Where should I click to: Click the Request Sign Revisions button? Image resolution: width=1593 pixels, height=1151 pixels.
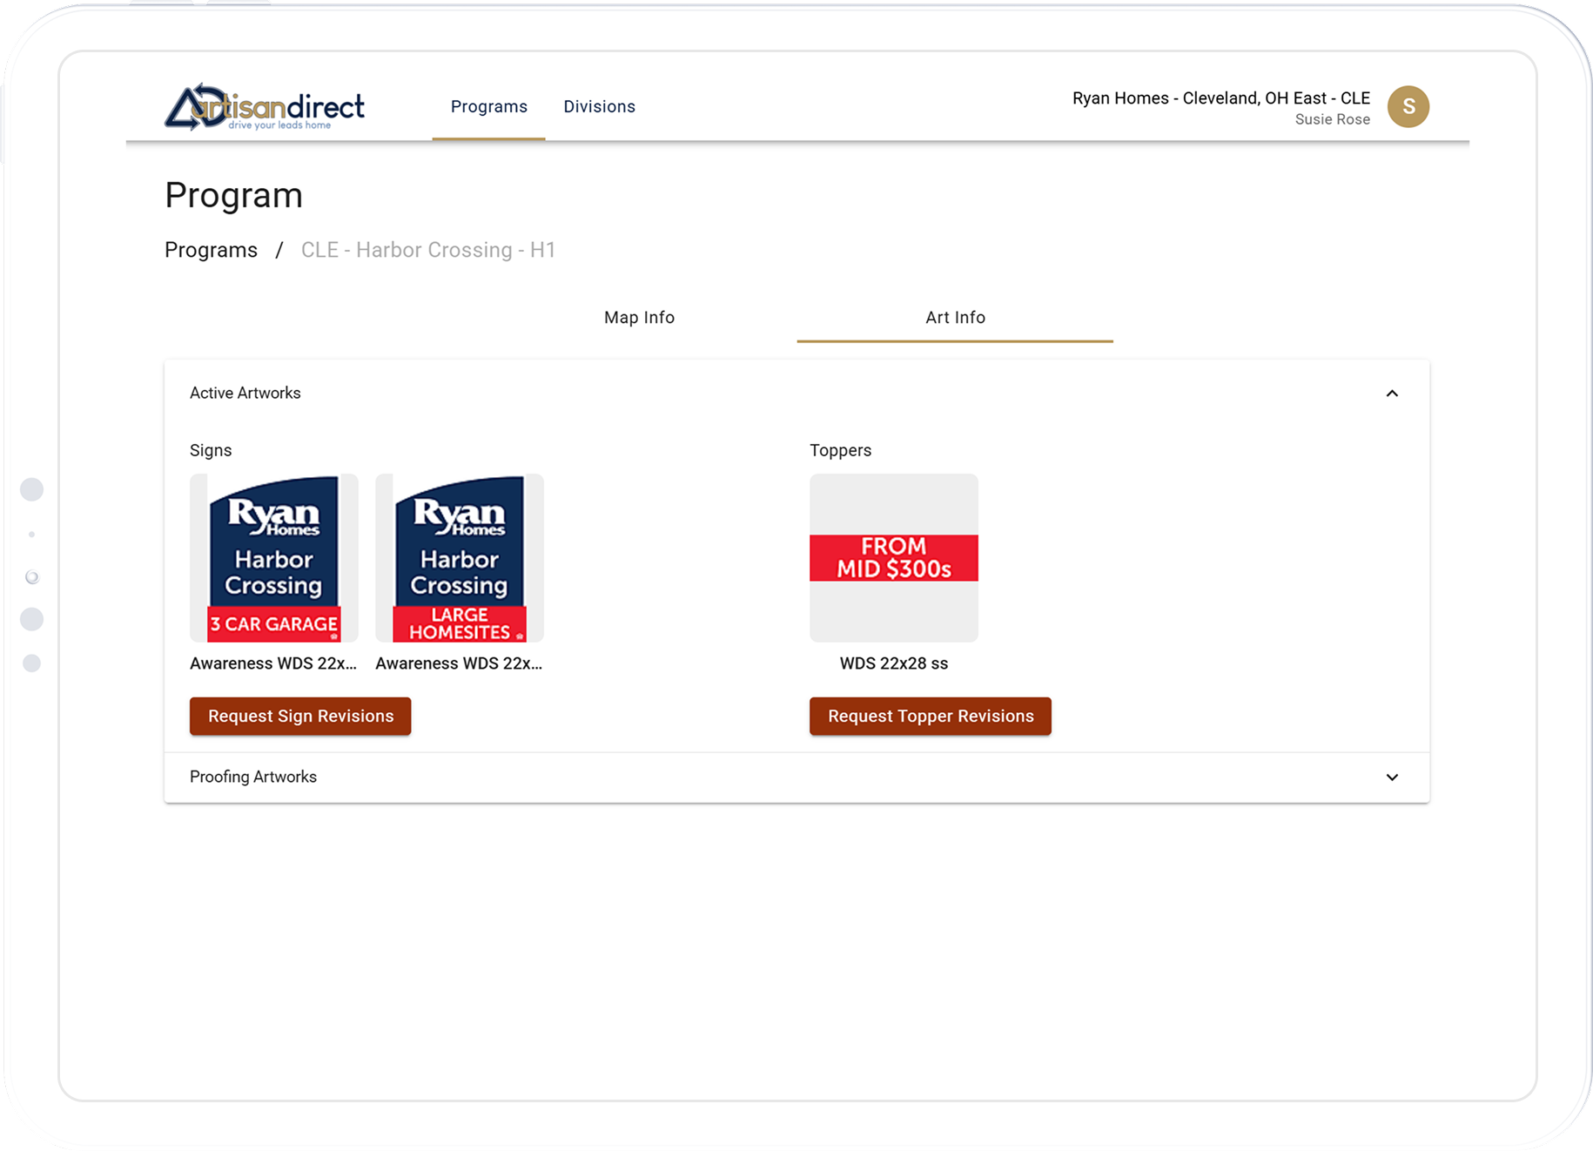(299, 716)
